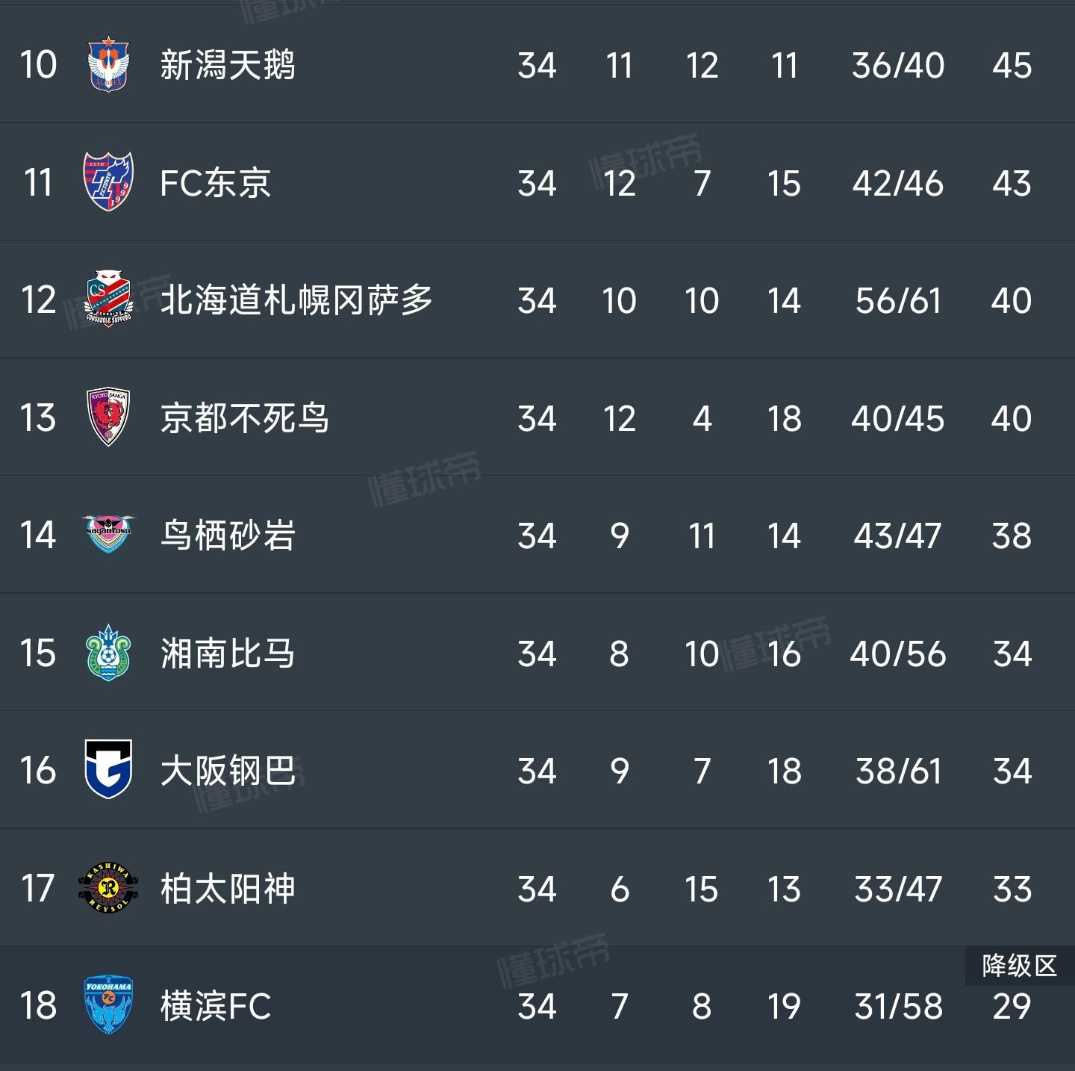Click the 降级区 relegation zone label
This screenshot has height=1071, width=1075.
point(1019,966)
